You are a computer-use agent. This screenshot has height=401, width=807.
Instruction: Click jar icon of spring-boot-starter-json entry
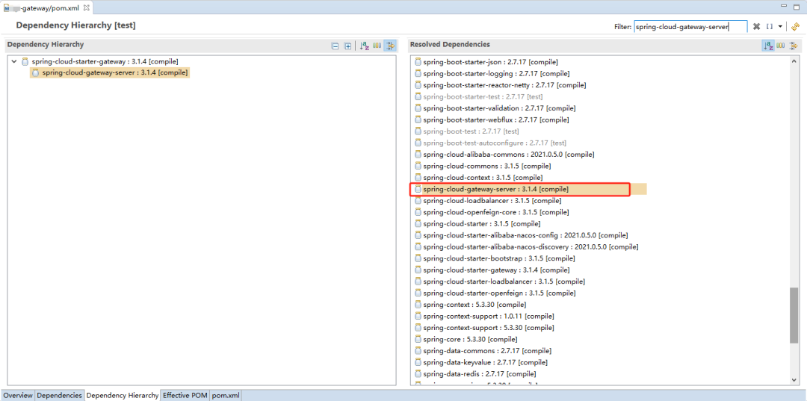point(418,62)
